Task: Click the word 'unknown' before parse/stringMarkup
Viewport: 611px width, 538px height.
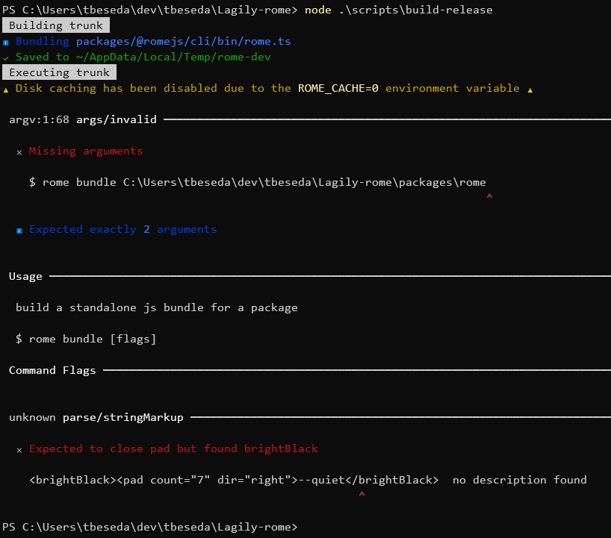Action: coord(32,417)
